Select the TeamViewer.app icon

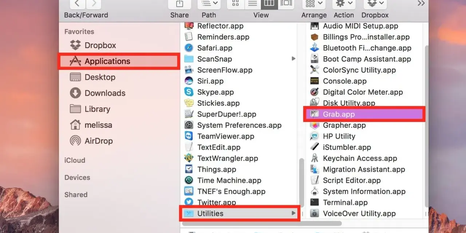[x=189, y=136]
